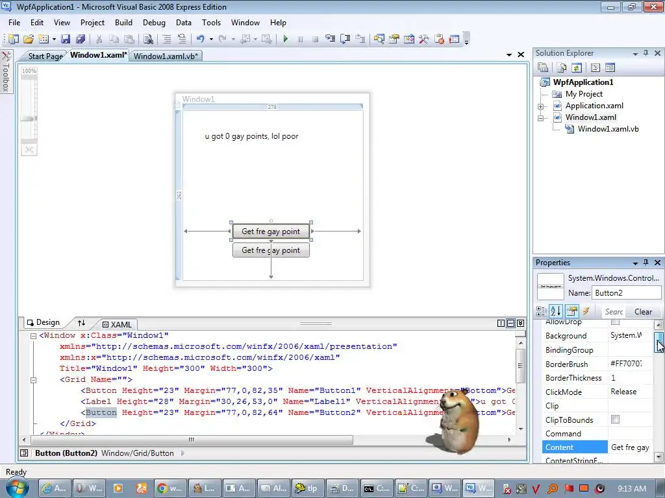
Task: Open the Add New Item dropdown arrow
Action: (54, 40)
